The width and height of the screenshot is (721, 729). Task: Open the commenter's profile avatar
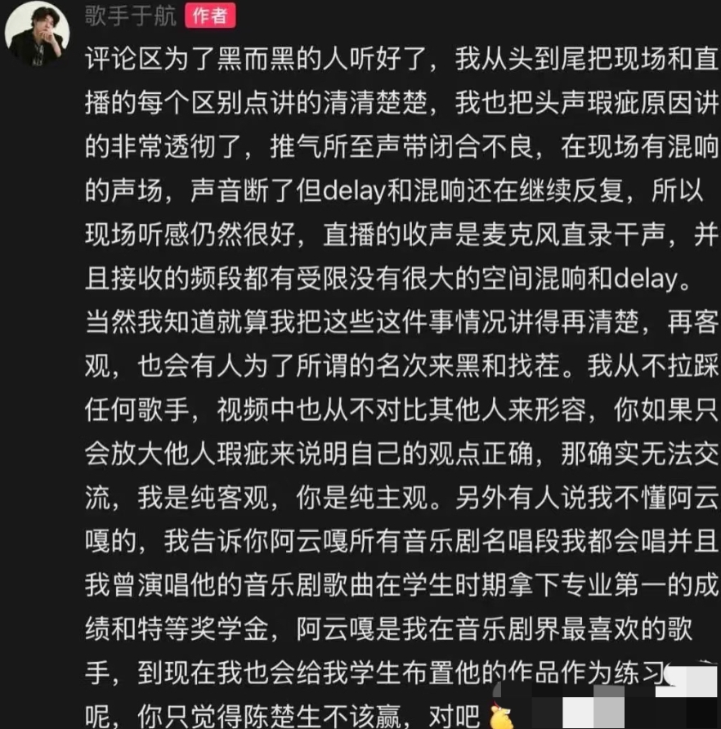point(38,34)
